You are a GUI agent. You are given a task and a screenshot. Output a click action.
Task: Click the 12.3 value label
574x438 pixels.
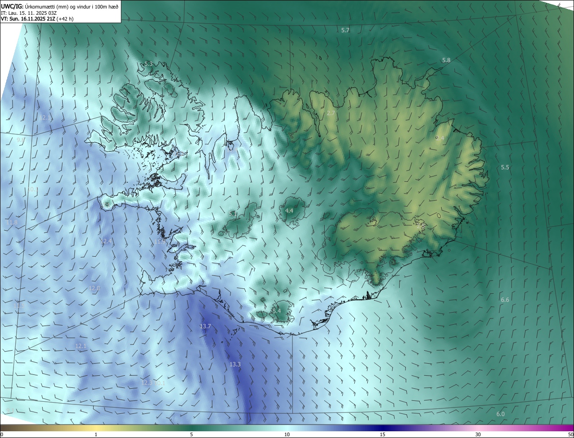coord(147,383)
